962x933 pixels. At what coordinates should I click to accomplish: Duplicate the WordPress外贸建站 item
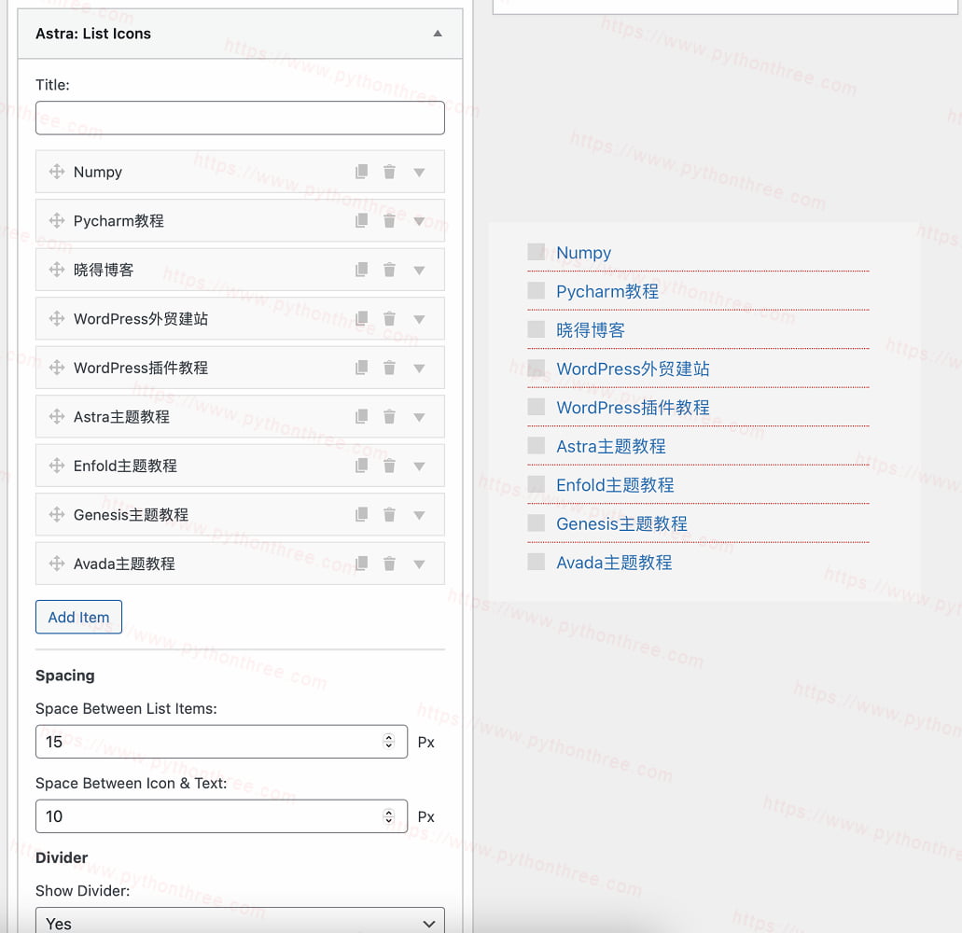coord(362,318)
